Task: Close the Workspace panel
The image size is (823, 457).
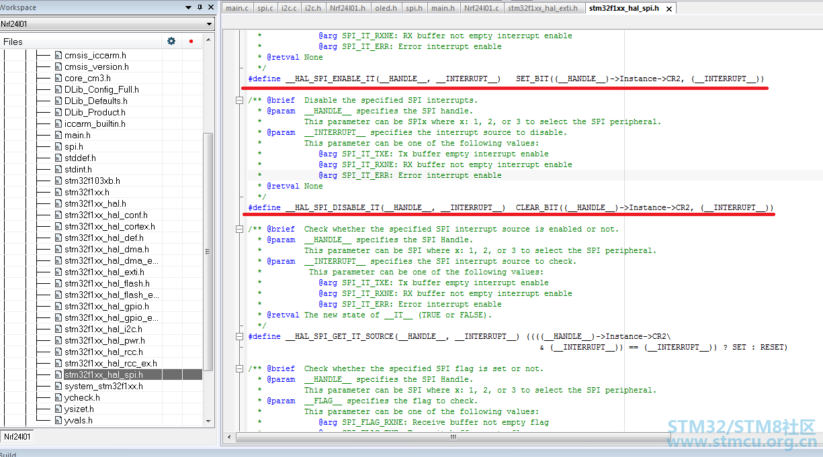Action: click(x=210, y=7)
